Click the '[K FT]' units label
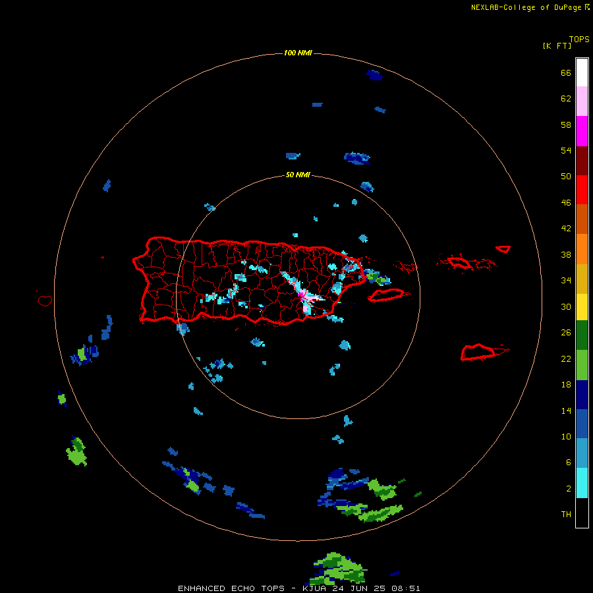 coord(557,45)
